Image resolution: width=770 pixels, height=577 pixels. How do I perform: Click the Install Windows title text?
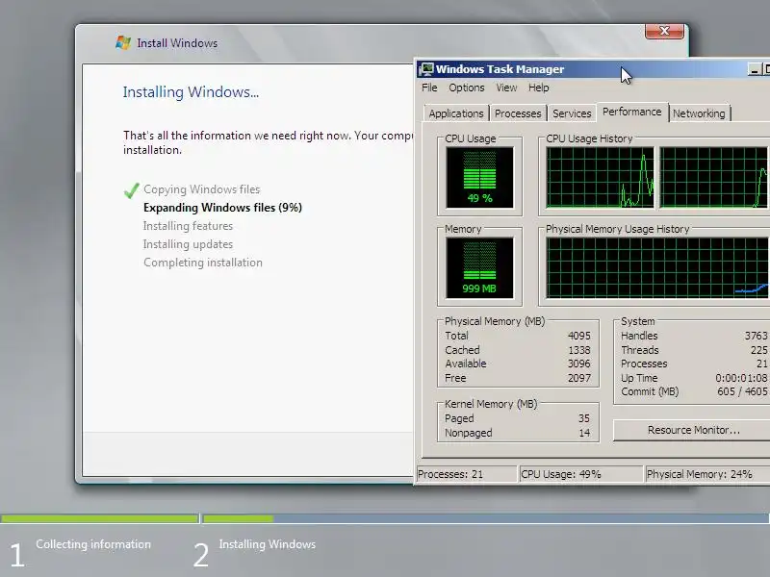click(177, 43)
